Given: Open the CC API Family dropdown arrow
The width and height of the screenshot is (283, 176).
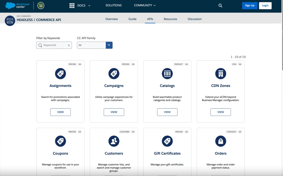Looking at the screenshot, I should tap(109, 45).
